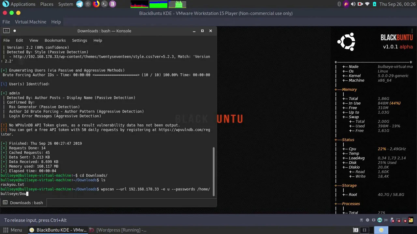Open the Applications menu
Image resolution: width=417 pixels, height=234 pixels.
19,4
